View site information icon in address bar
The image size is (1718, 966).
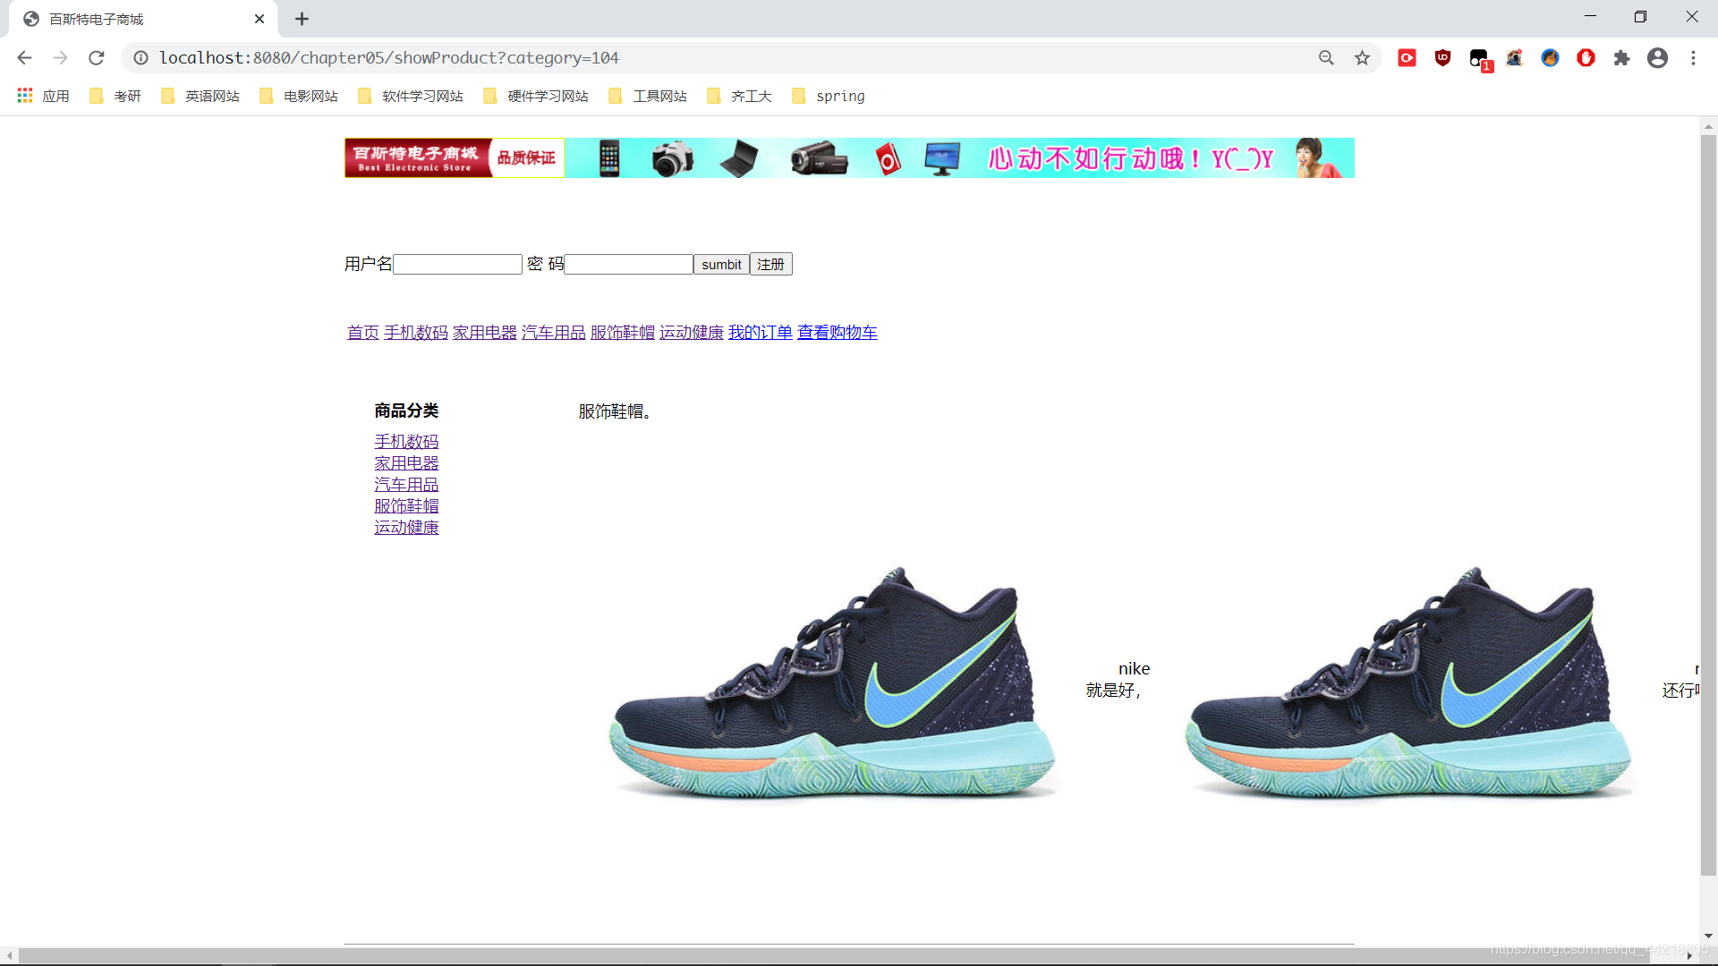[140, 58]
